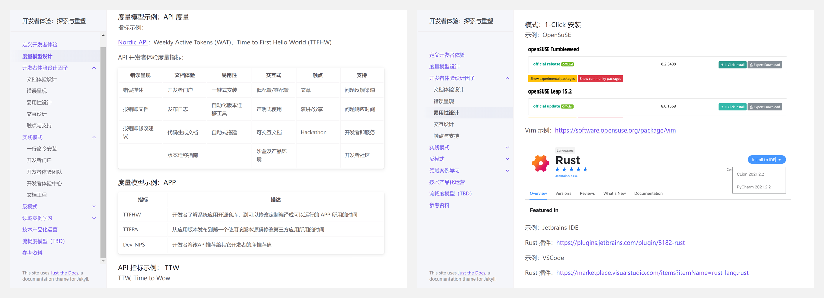Expand 反模式 chevron in right sidebar
824x298 pixels.
[507, 159]
